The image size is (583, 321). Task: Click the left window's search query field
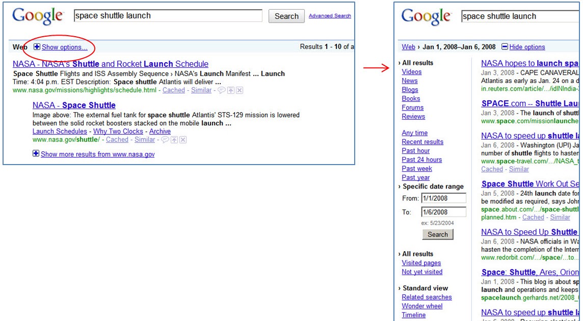click(x=168, y=16)
